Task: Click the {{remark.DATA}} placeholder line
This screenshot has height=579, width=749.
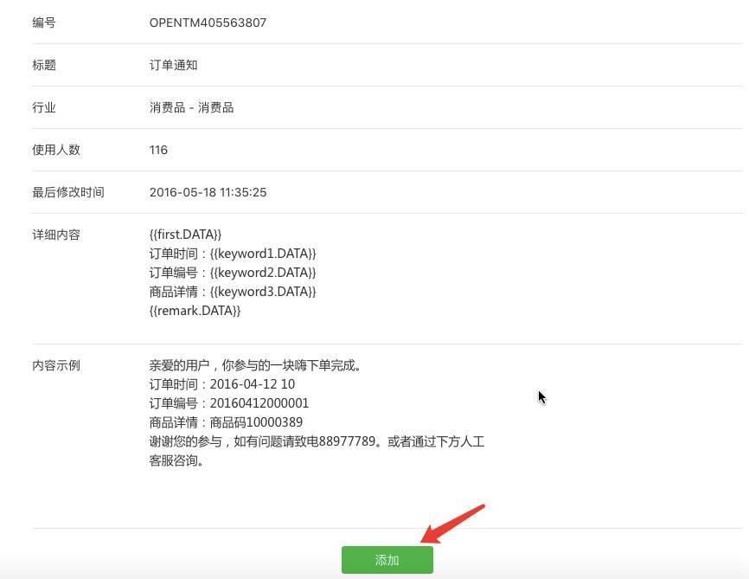Action: pyautogui.click(x=195, y=311)
